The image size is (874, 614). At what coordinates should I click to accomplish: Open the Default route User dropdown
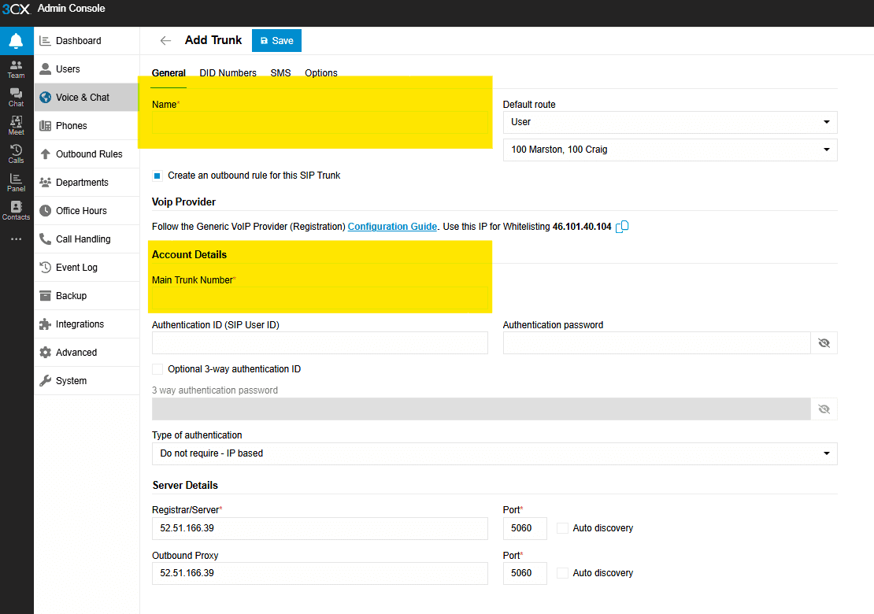click(826, 122)
